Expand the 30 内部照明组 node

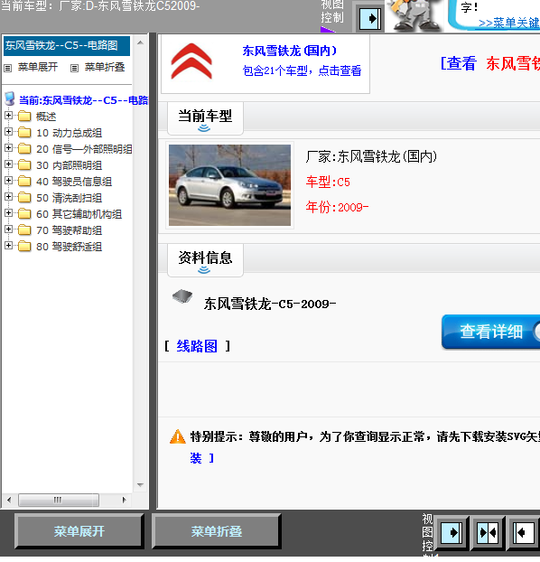click(x=8, y=164)
